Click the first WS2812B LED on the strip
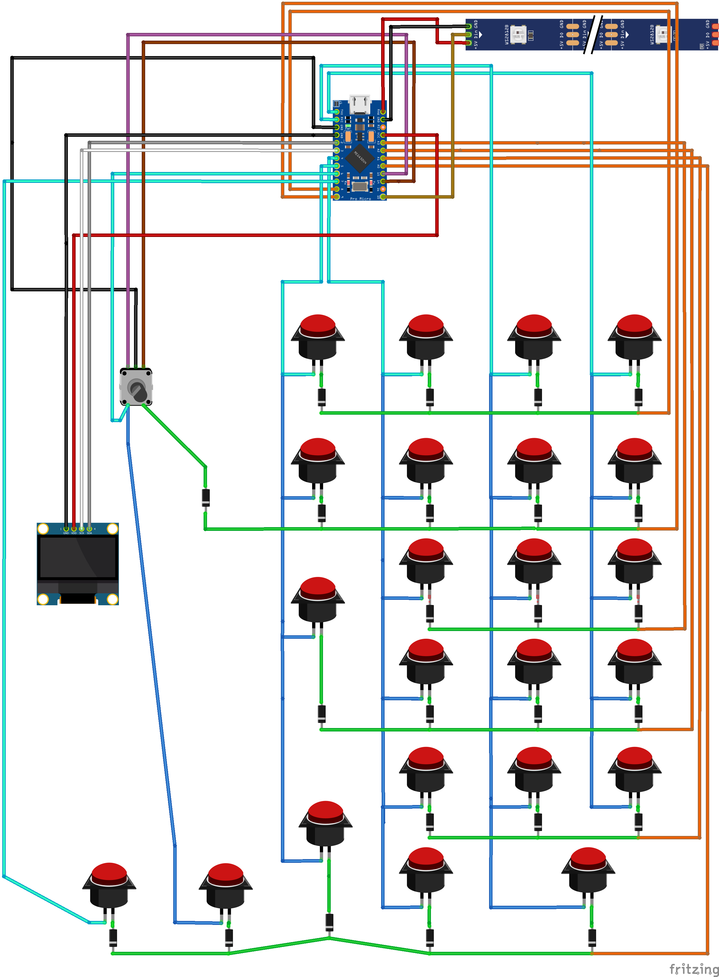Image resolution: width=719 pixels, height=977 pixels. (518, 34)
